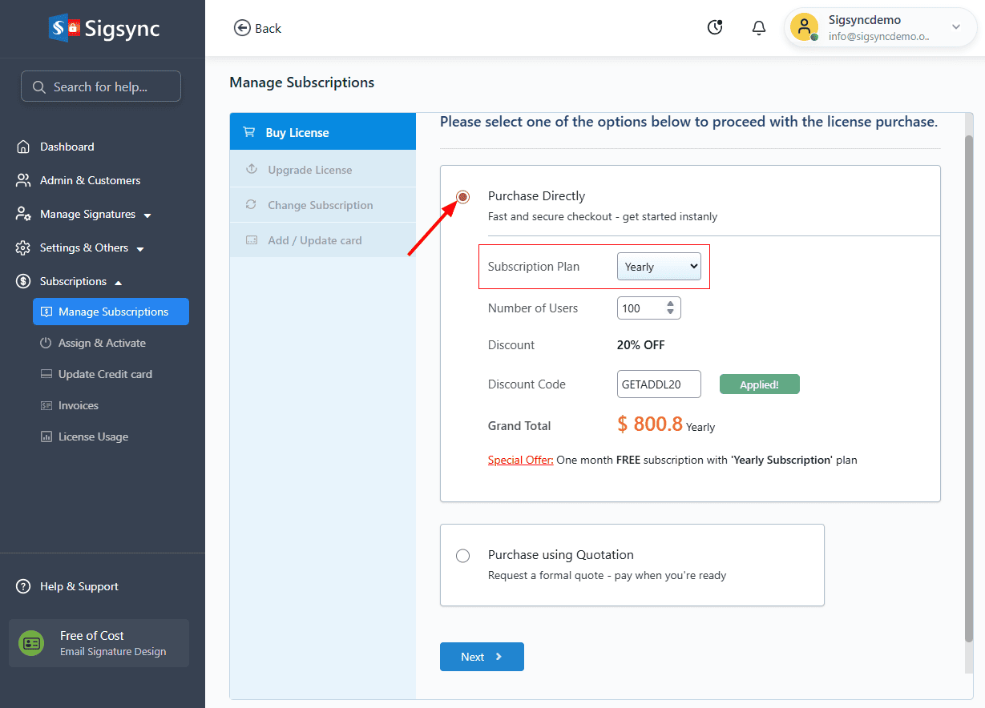Open the Help & Support link
Image resolution: width=985 pixels, height=708 pixels.
(x=79, y=586)
